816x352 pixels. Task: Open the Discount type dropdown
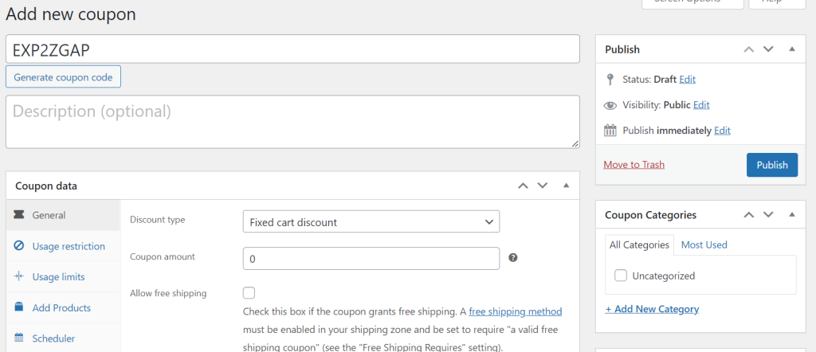pos(371,221)
